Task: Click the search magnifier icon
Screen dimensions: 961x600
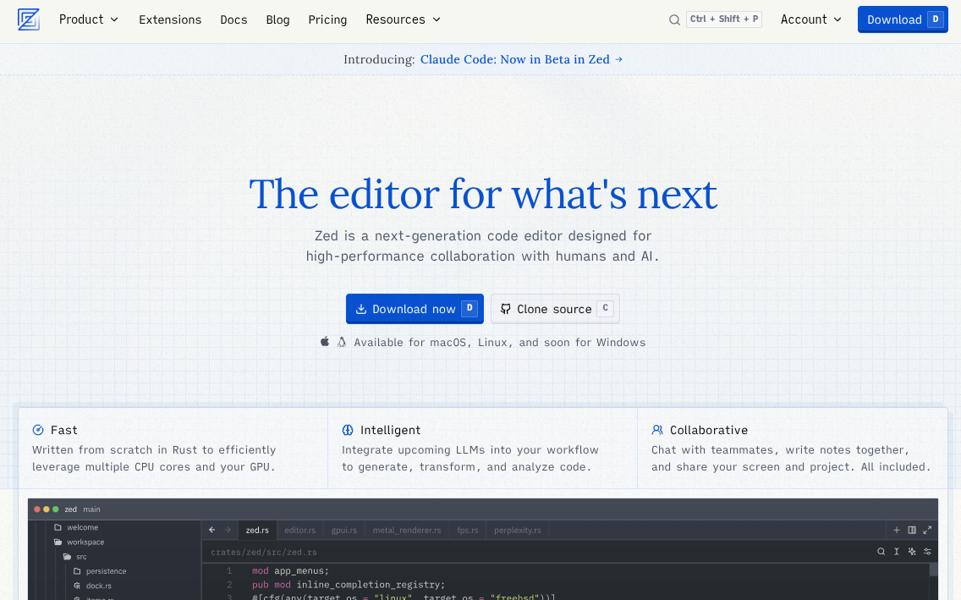Action: [674, 19]
